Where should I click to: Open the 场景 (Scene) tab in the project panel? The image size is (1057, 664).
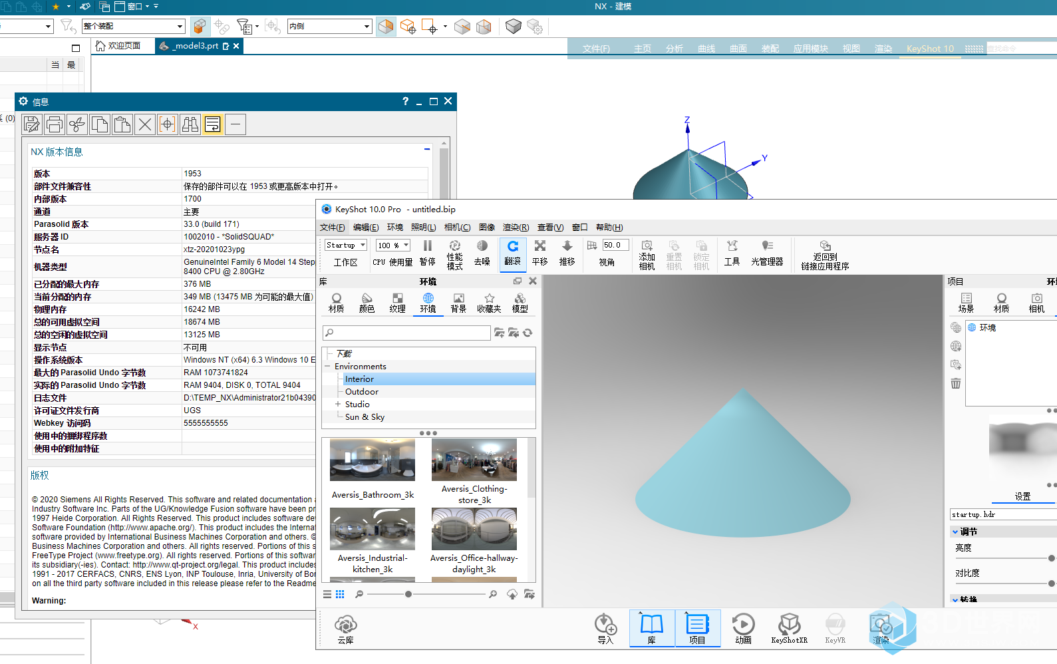[966, 303]
